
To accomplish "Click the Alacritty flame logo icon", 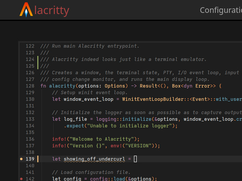I will point(26,10).
